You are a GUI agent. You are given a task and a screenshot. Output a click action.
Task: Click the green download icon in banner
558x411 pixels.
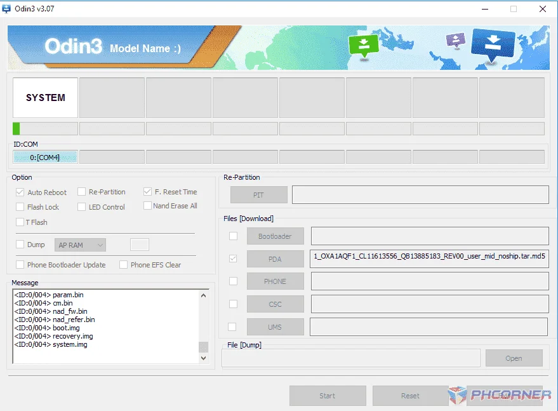(x=363, y=46)
